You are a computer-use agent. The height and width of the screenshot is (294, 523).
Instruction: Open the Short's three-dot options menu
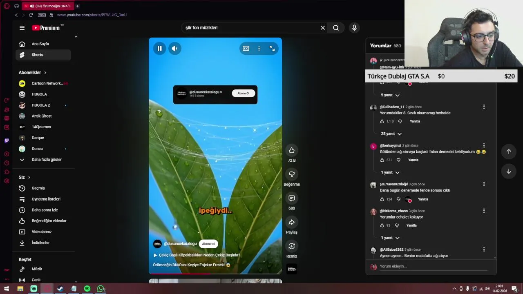pyautogui.click(x=259, y=49)
